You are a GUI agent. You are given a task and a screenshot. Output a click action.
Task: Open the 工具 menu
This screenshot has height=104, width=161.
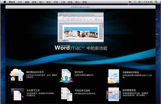coord(63,2)
